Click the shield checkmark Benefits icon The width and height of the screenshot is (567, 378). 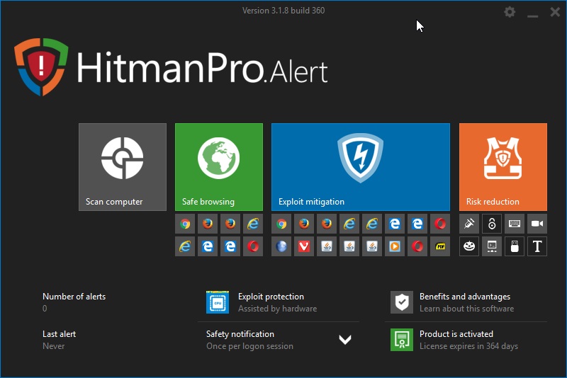coord(402,302)
